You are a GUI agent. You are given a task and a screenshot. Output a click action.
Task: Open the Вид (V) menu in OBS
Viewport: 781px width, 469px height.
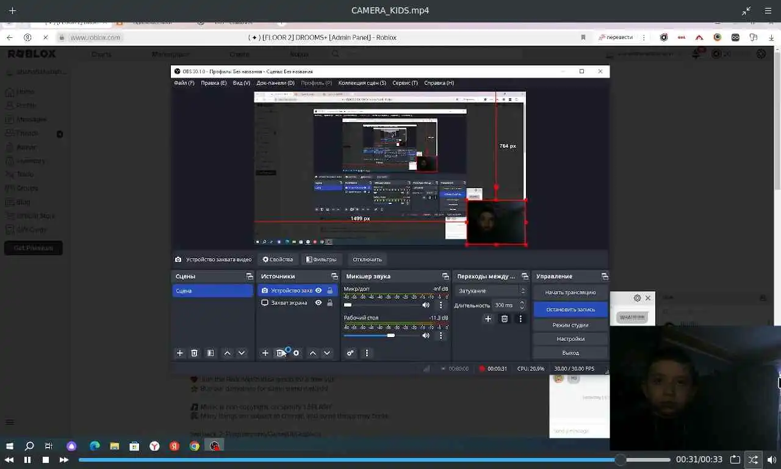[x=242, y=83]
